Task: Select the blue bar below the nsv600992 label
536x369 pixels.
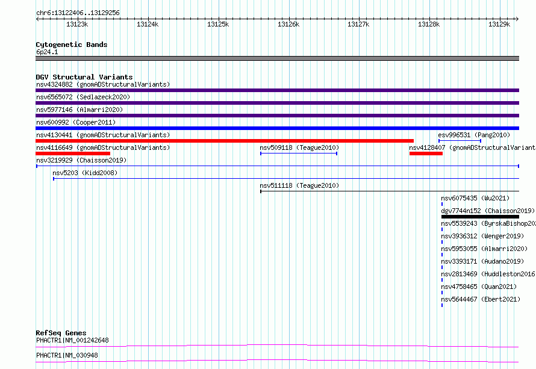Action: (277, 128)
